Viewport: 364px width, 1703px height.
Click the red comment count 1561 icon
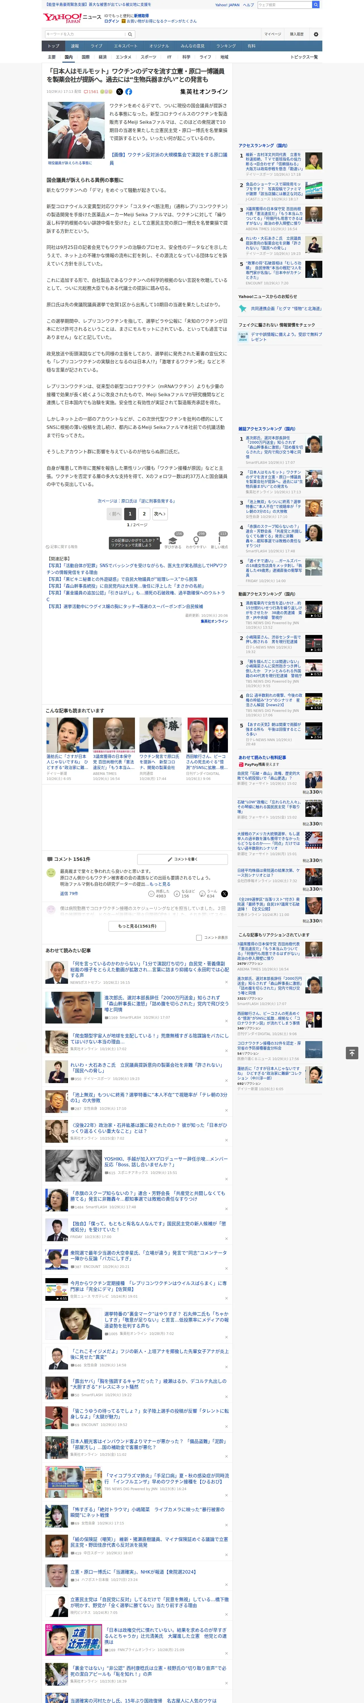(92, 92)
